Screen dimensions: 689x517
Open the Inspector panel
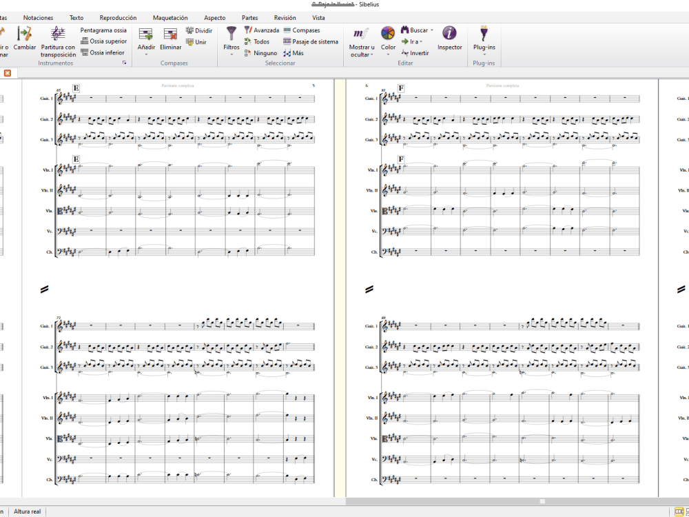449,38
